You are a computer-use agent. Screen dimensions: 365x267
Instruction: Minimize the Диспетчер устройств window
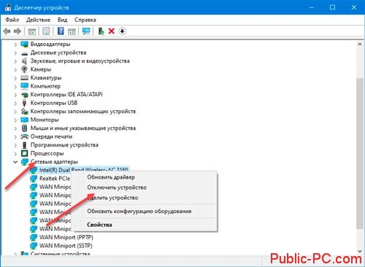coord(312,7)
